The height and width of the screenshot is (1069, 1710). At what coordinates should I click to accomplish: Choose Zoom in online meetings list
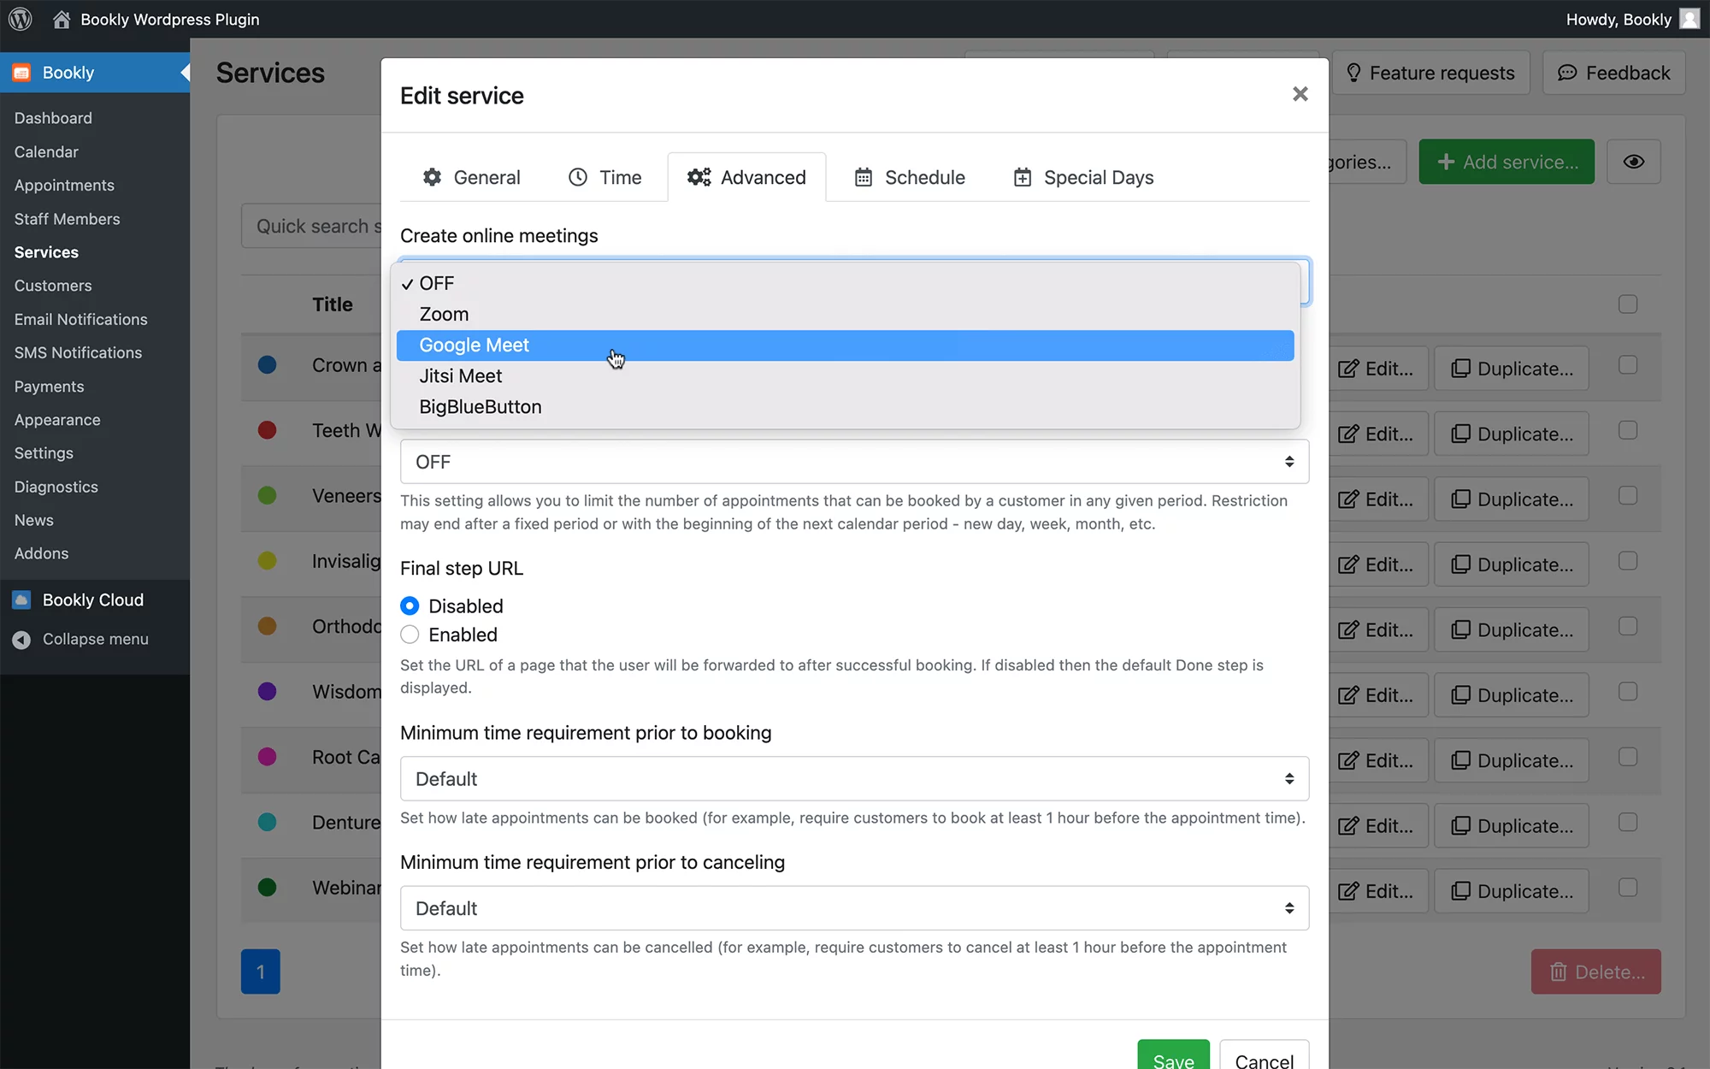coord(846,315)
